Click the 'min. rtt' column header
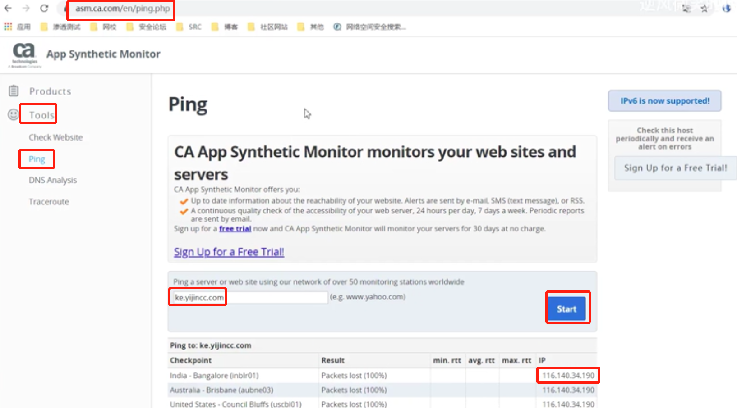Screen dimensions: 737x408 [x=447, y=360]
